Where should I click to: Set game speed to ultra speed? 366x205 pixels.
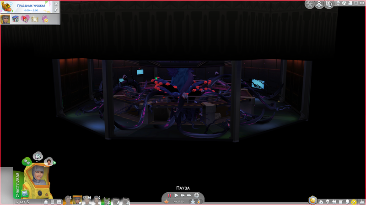click(x=189, y=195)
